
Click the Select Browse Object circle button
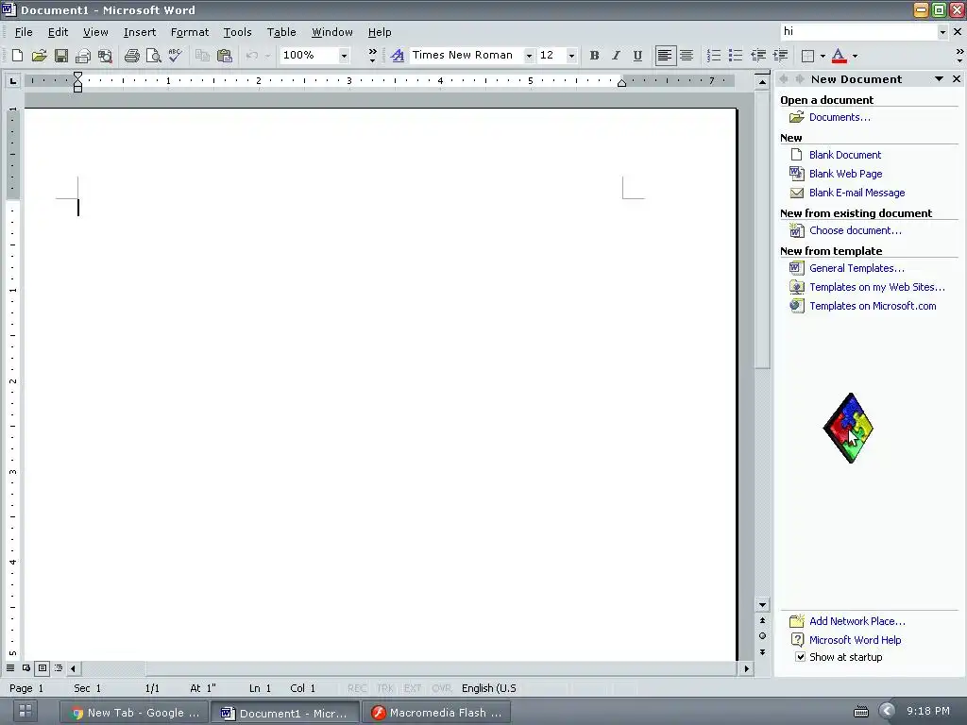tap(762, 635)
